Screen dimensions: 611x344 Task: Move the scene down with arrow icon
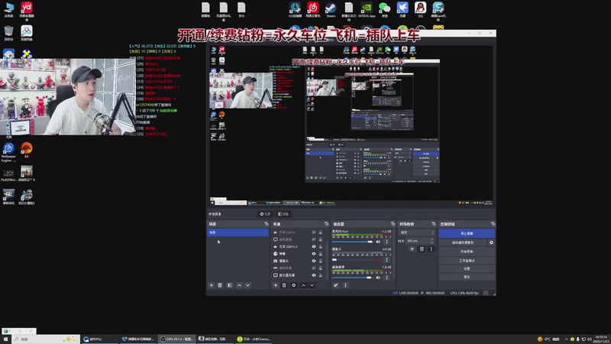pos(247,285)
